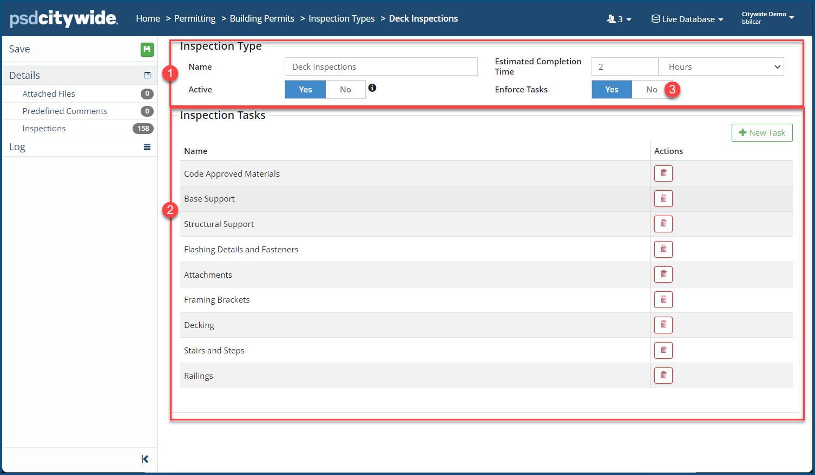The height and width of the screenshot is (475, 815).
Task: Set Active to No
Action: [x=345, y=90]
